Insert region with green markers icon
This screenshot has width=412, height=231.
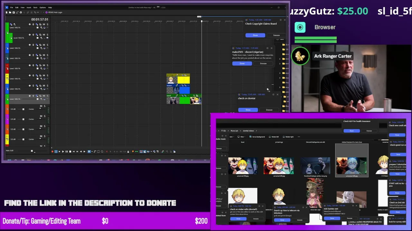pos(136,151)
